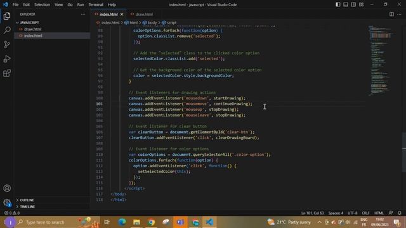Select index.html editor tab

pyautogui.click(x=108, y=14)
